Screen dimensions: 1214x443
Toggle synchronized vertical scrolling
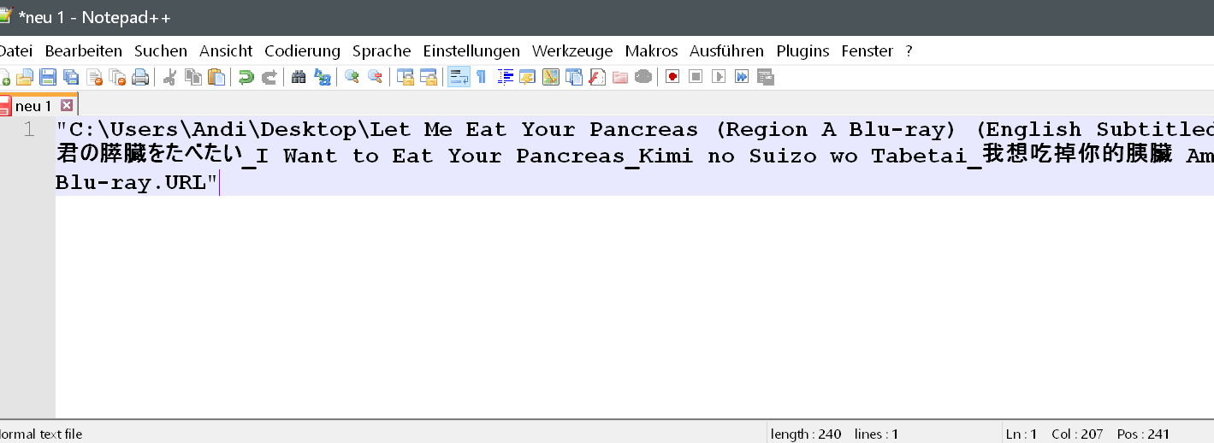[x=404, y=77]
